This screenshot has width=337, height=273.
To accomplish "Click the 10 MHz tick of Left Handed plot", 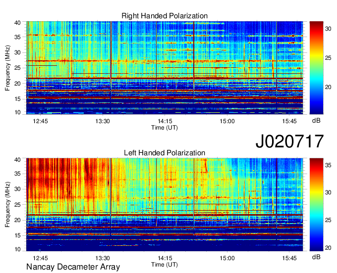I will (x=18, y=249).
